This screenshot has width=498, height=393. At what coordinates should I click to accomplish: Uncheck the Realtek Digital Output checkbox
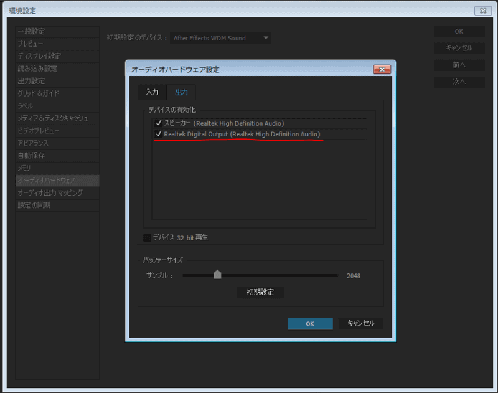159,134
